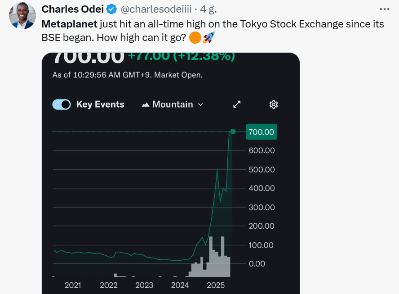399x294 pixels.
Task: Click the green dot at the chart peak
Action: [x=233, y=131]
